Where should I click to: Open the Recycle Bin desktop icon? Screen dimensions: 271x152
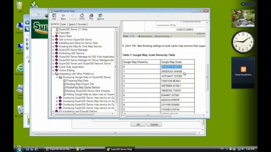[x=19, y=111]
